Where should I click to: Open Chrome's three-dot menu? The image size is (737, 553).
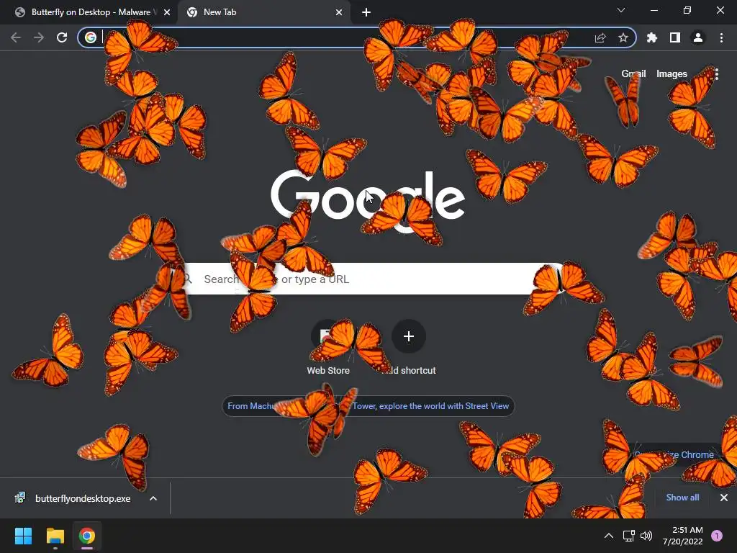(x=721, y=37)
